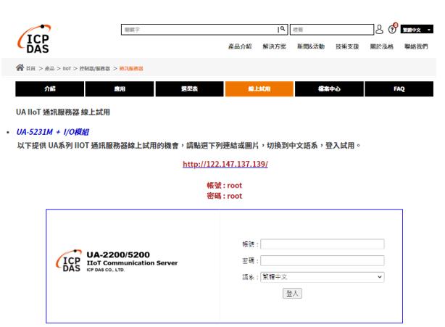Click the orange current-page breadcrumb item

pos(131,68)
